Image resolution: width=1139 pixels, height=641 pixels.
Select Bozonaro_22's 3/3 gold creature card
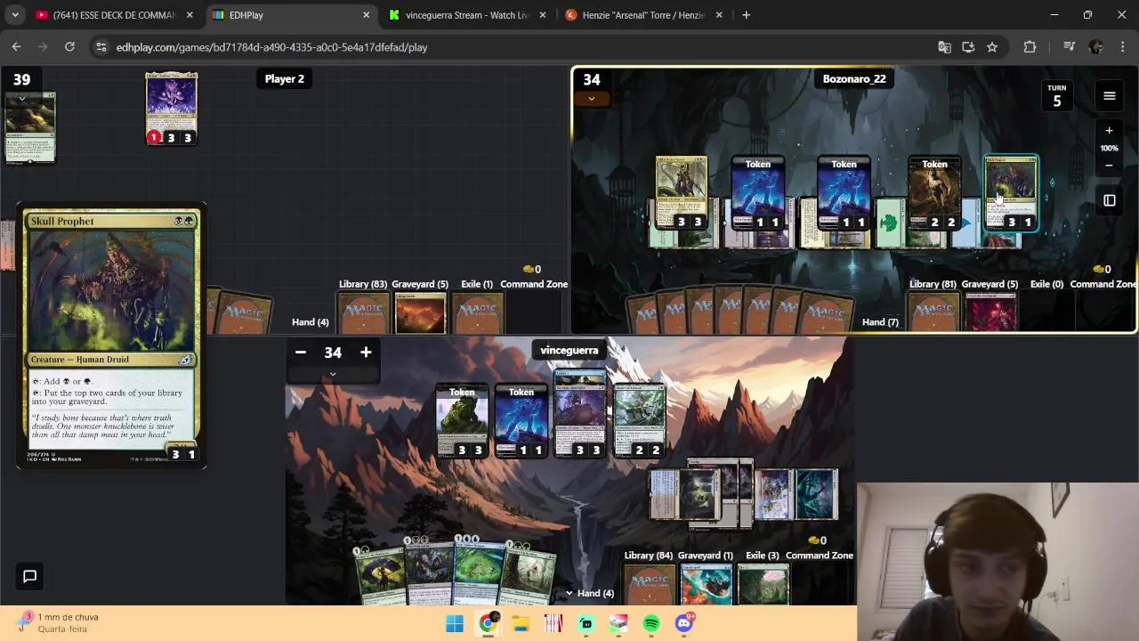[x=682, y=193]
